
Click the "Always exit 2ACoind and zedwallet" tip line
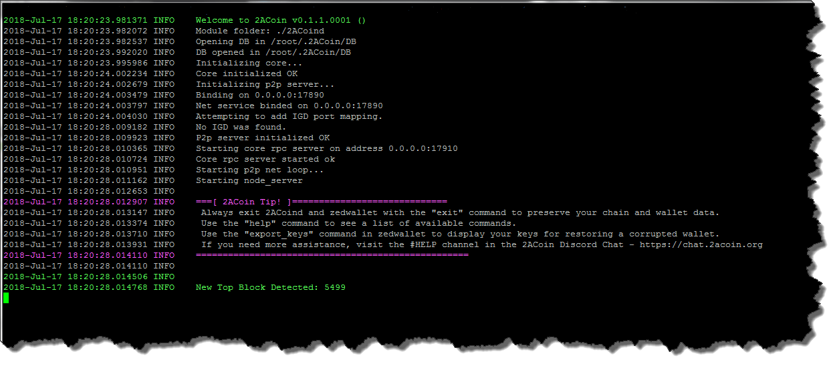(x=460, y=212)
